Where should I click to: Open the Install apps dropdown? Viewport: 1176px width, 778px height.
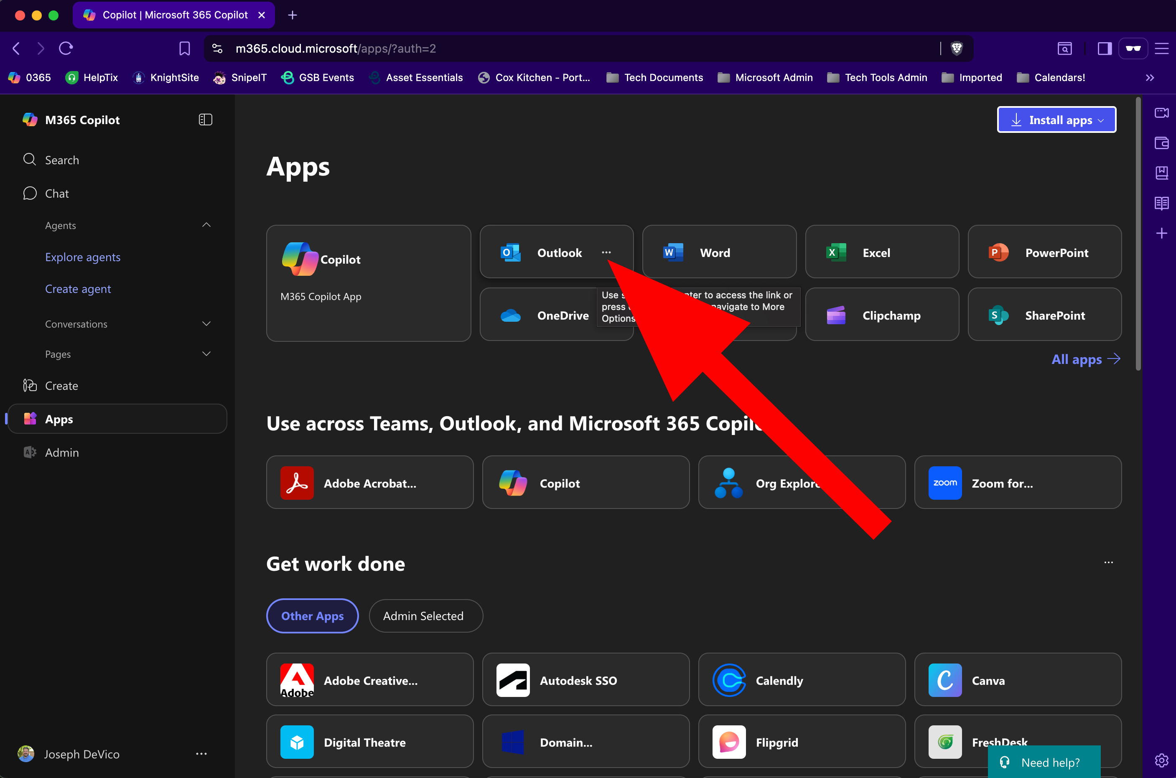click(x=1056, y=119)
